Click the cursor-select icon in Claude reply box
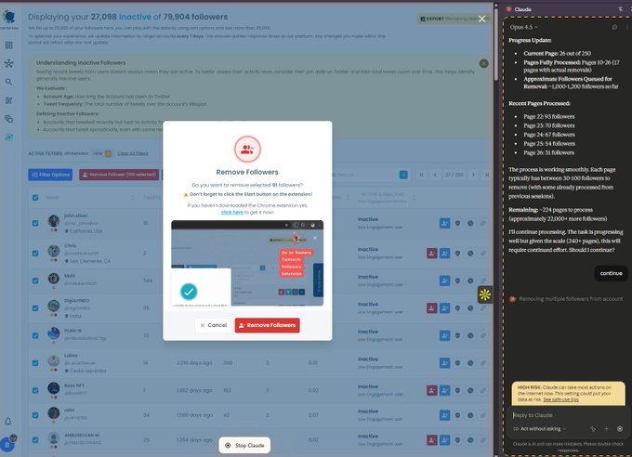Viewport: 632px width, 457px height. pos(593,429)
